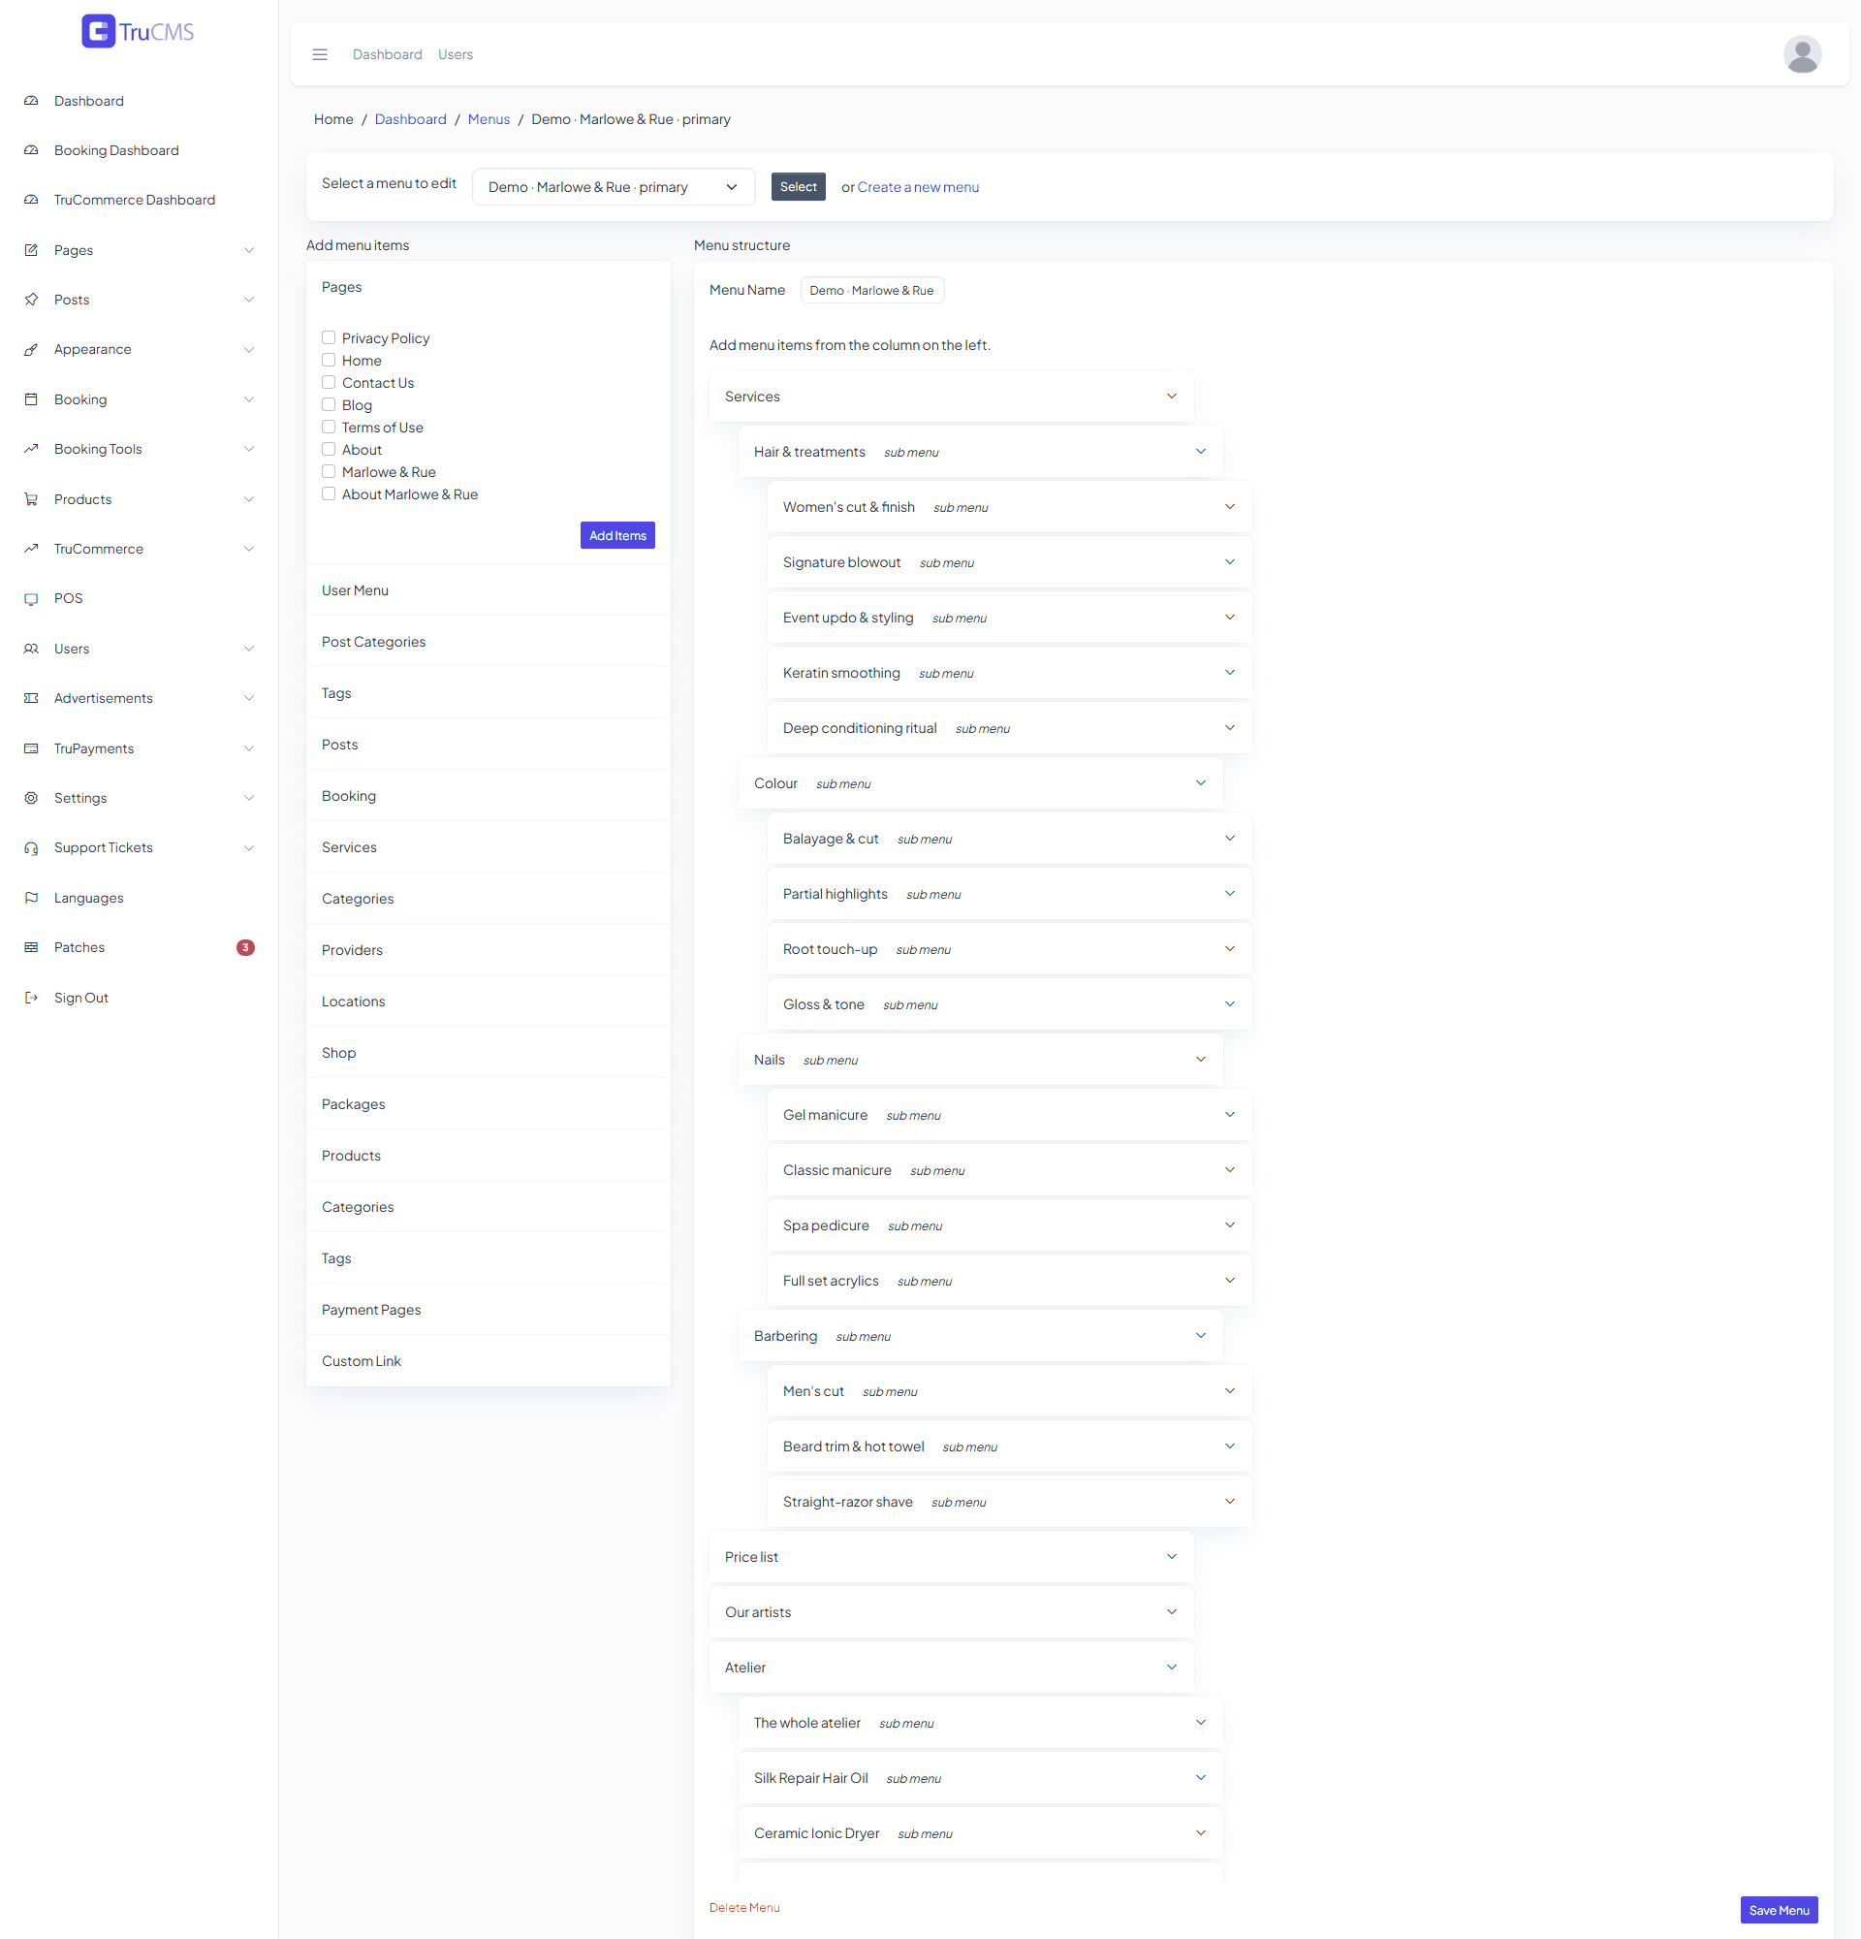Click the Booking calendar icon in sidebar
This screenshot has height=1939, width=1861.
(32, 399)
